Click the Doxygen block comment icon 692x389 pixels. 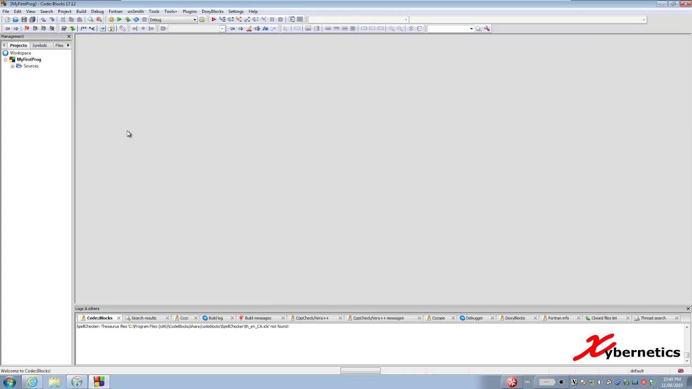(x=84, y=28)
